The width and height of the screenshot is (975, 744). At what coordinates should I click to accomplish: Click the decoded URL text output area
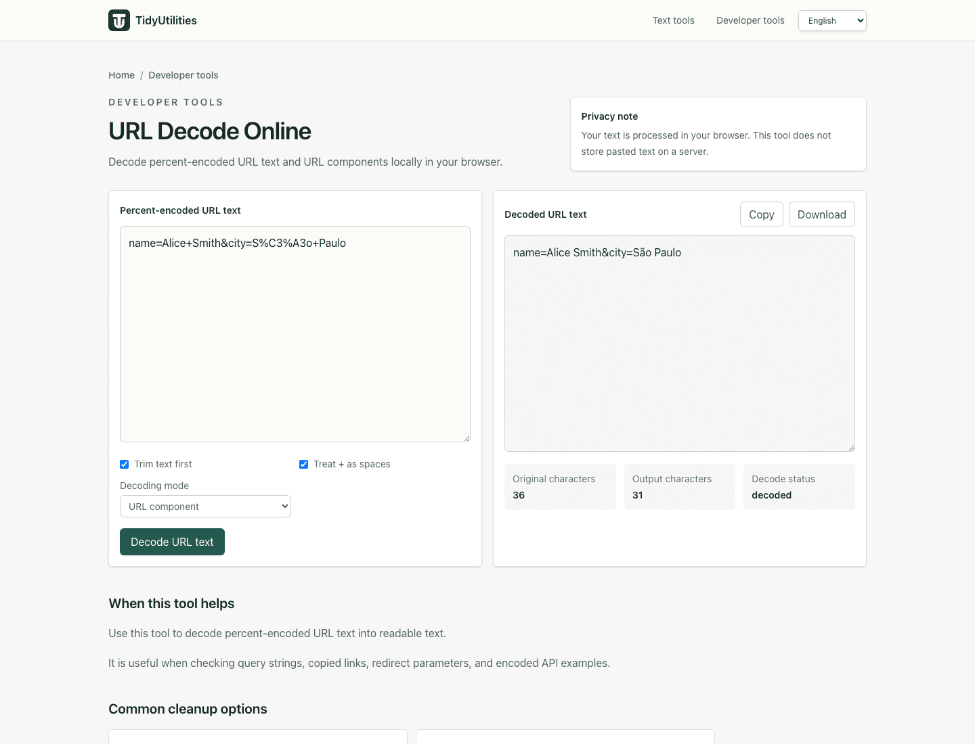pyautogui.click(x=680, y=344)
